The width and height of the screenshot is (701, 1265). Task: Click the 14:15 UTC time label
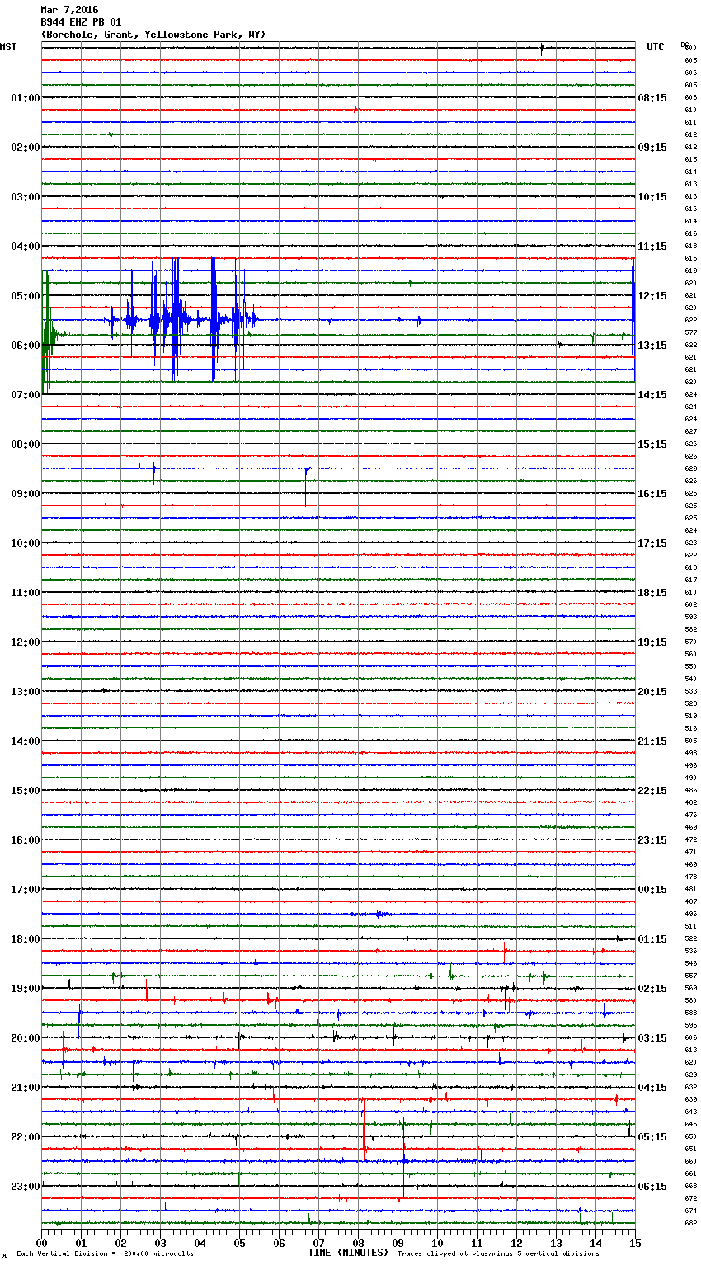click(x=652, y=395)
